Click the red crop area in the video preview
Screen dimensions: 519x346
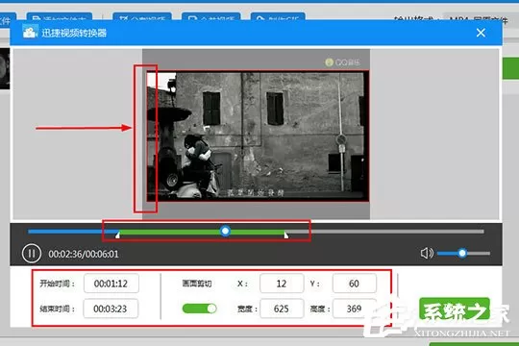(x=258, y=136)
